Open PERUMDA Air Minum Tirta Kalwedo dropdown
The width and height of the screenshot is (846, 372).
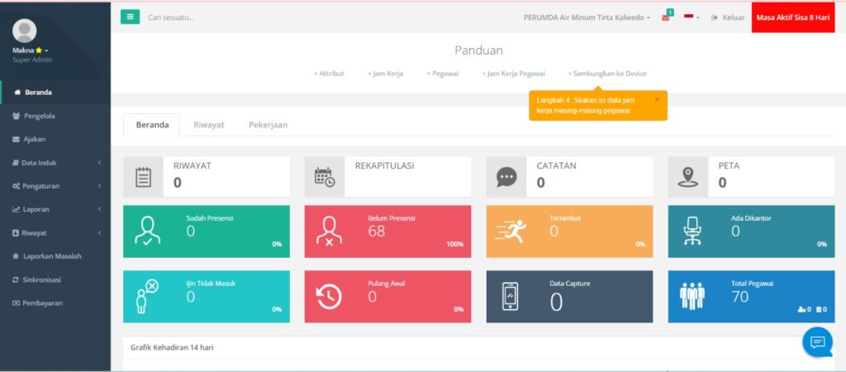coord(587,17)
